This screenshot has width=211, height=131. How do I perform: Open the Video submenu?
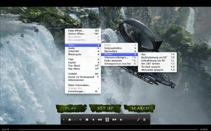coord(83,45)
